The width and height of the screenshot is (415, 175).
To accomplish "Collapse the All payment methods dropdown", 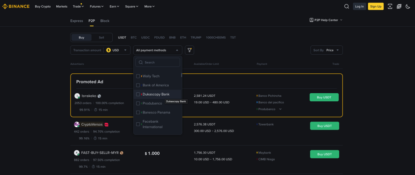I will [x=158, y=50].
